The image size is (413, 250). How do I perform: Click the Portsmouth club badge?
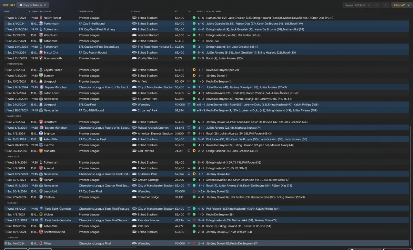41,24
